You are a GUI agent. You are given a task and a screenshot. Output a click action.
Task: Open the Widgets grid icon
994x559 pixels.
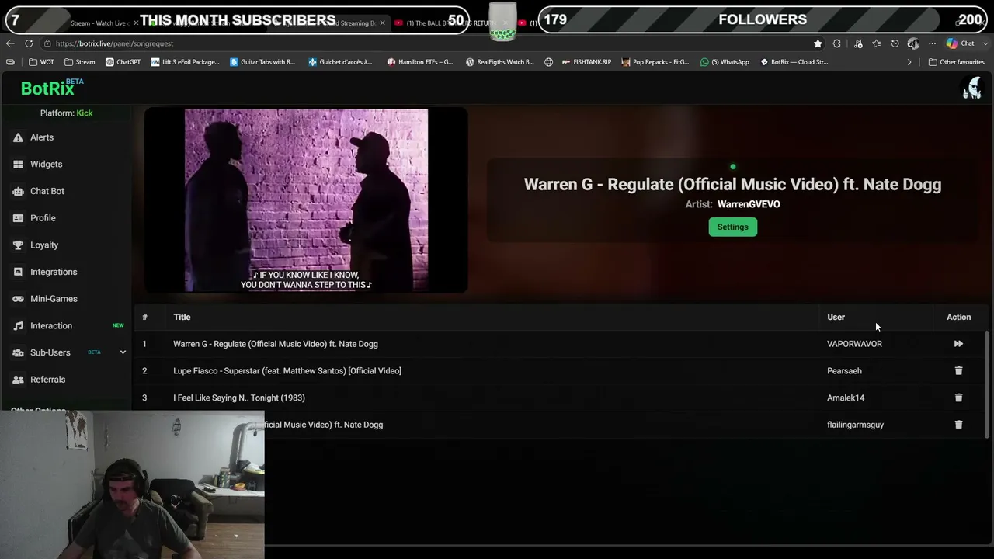(18, 165)
